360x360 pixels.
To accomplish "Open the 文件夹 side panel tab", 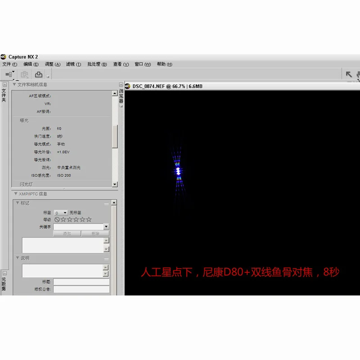I will (x=4, y=95).
